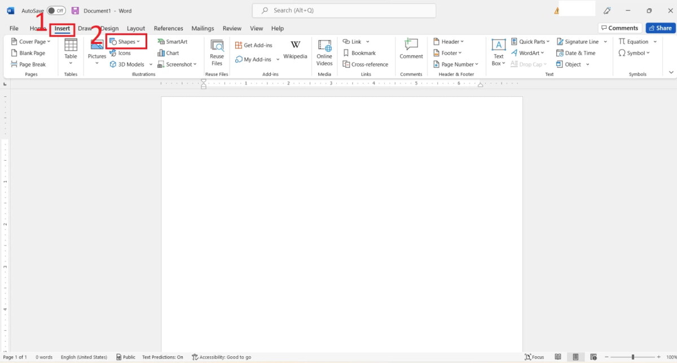677x363 pixels.
Task: Toggle the AutoSave switch
Action: [x=56, y=11]
